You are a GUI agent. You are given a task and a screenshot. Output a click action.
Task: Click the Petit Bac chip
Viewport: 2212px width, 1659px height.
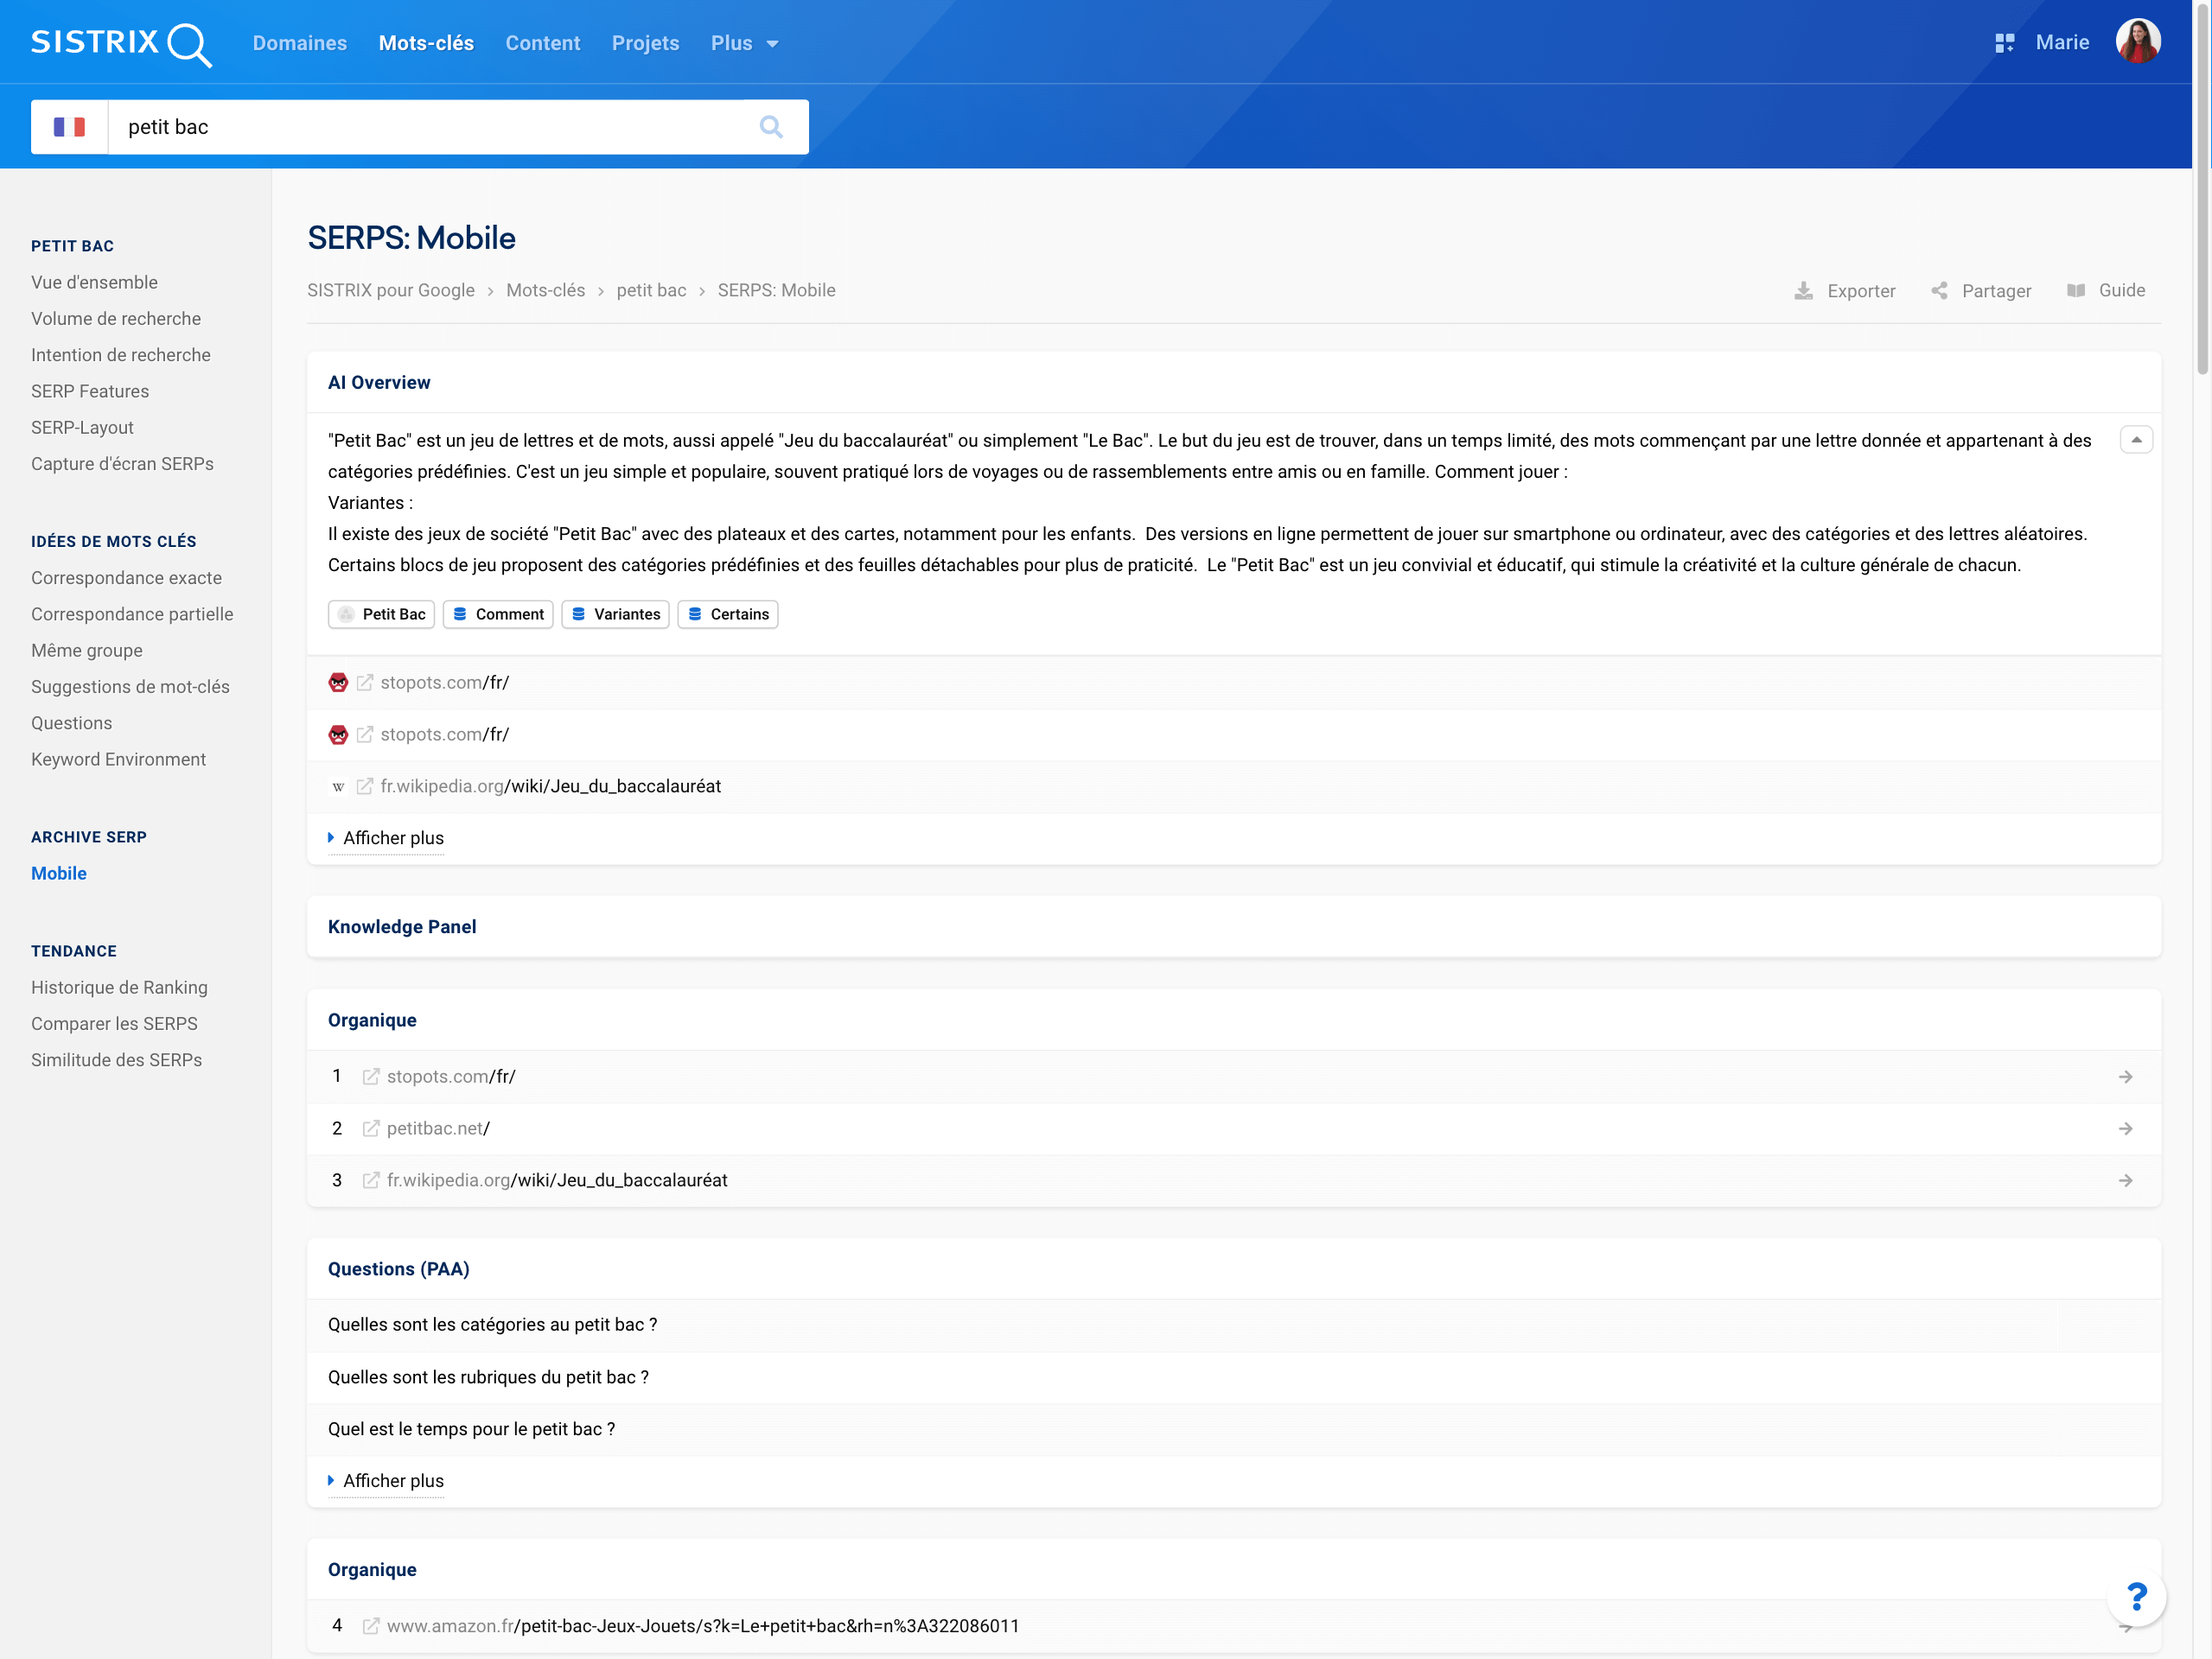(x=381, y=614)
